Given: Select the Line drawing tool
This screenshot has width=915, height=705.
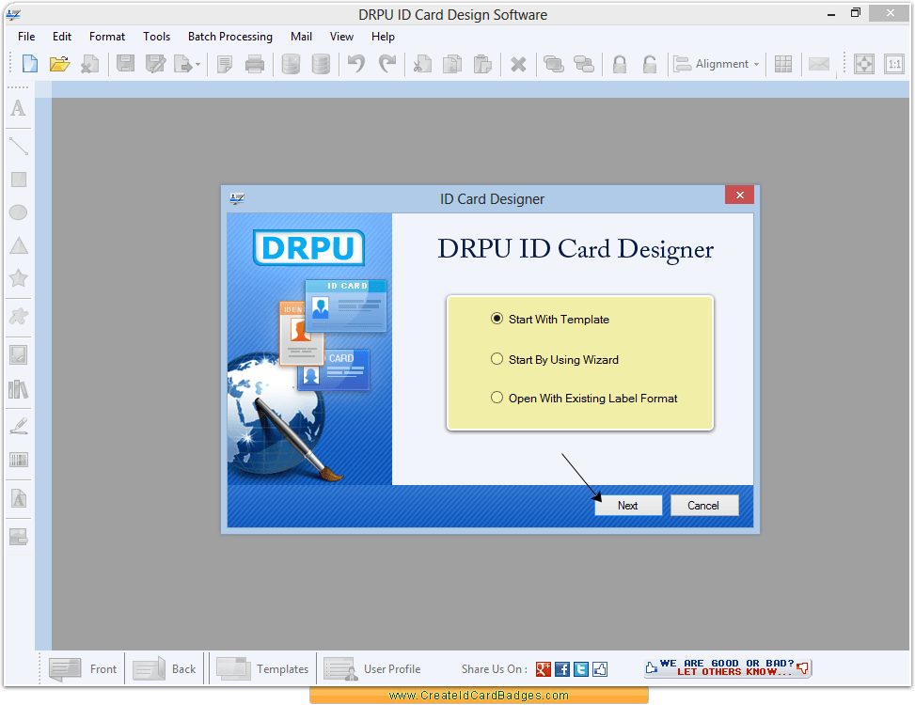Looking at the screenshot, I should tap(19, 145).
